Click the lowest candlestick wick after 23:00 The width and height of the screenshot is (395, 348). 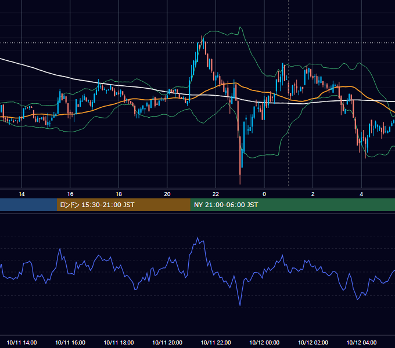(x=240, y=180)
